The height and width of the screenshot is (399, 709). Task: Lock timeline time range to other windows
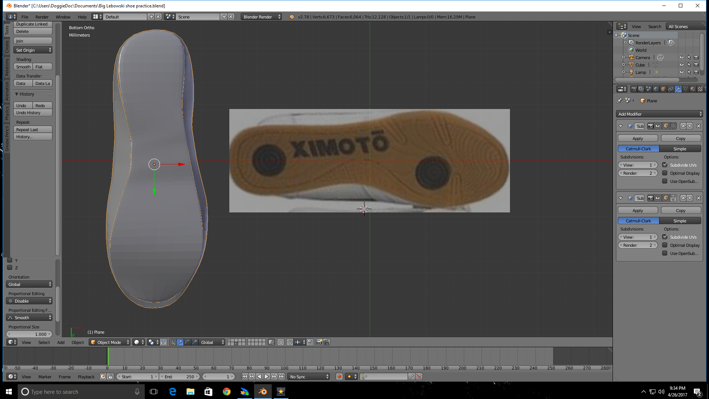click(x=110, y=376)
